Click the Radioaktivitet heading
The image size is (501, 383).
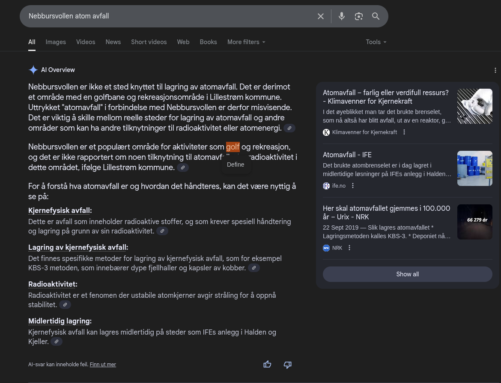point(53,284)
